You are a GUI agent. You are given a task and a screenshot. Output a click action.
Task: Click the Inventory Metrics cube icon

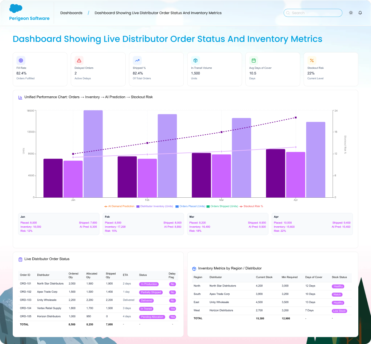point(194,269)
